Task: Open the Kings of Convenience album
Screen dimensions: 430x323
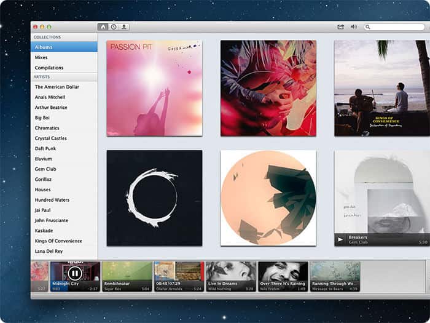Action: 382,88
